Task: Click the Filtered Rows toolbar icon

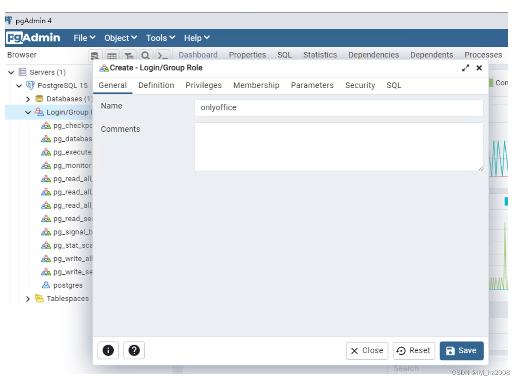Action: pyautogui.click(x=129, y=56)
